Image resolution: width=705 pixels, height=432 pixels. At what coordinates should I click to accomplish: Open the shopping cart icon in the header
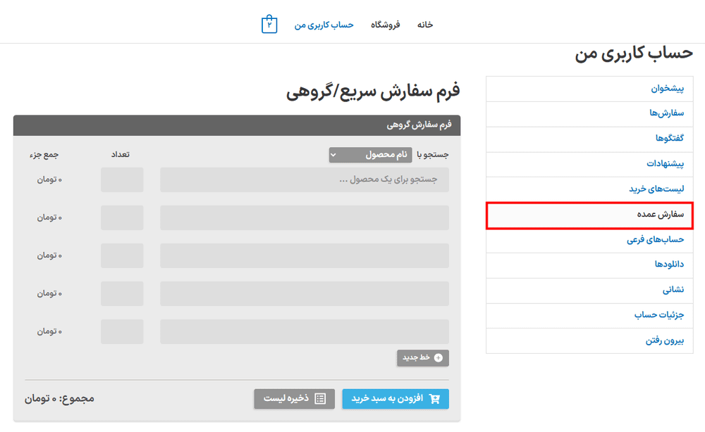[x=269, y=23]
